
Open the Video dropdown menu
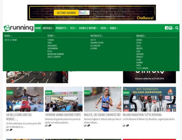[x=114, y=28]
